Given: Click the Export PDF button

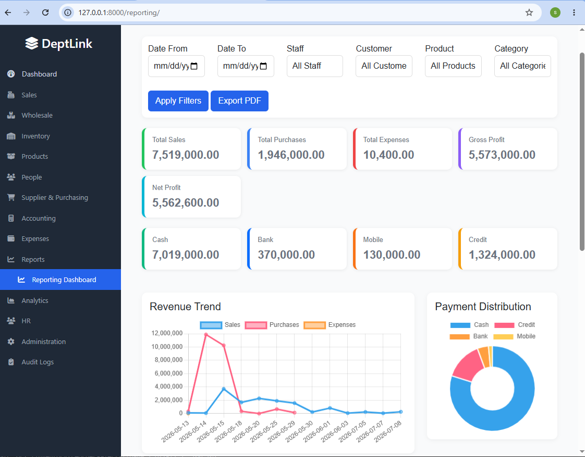Looking at the screenshot, I should (x=239, y=101).
